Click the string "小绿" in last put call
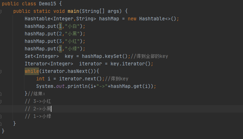Screen dimensions: 243x139 [x=72, y=49]
